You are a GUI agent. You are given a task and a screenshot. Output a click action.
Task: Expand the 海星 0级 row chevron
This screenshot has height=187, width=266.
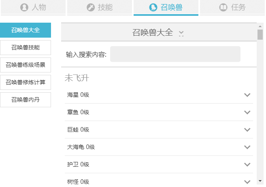coord(247,95)
